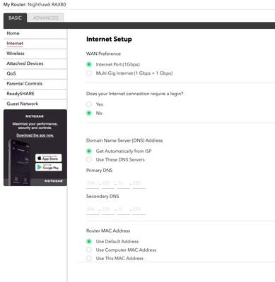Viewport: 275px width, 282px height.
Task: Choose Yes for login required
Action: [x=89, y=104]
